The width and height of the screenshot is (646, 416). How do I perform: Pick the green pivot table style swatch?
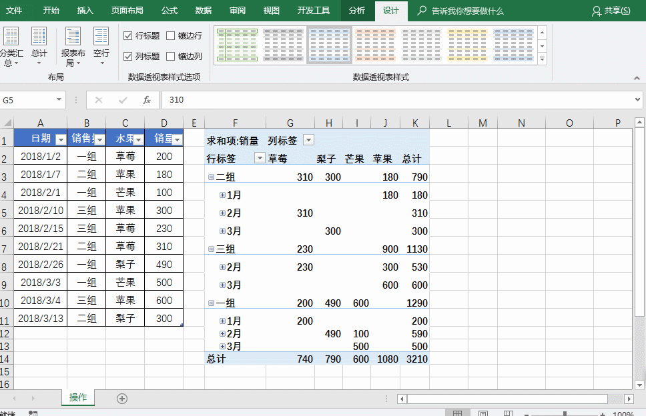237,45
